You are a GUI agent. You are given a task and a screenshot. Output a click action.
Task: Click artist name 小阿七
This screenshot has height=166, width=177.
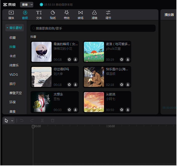coord(111,99)
